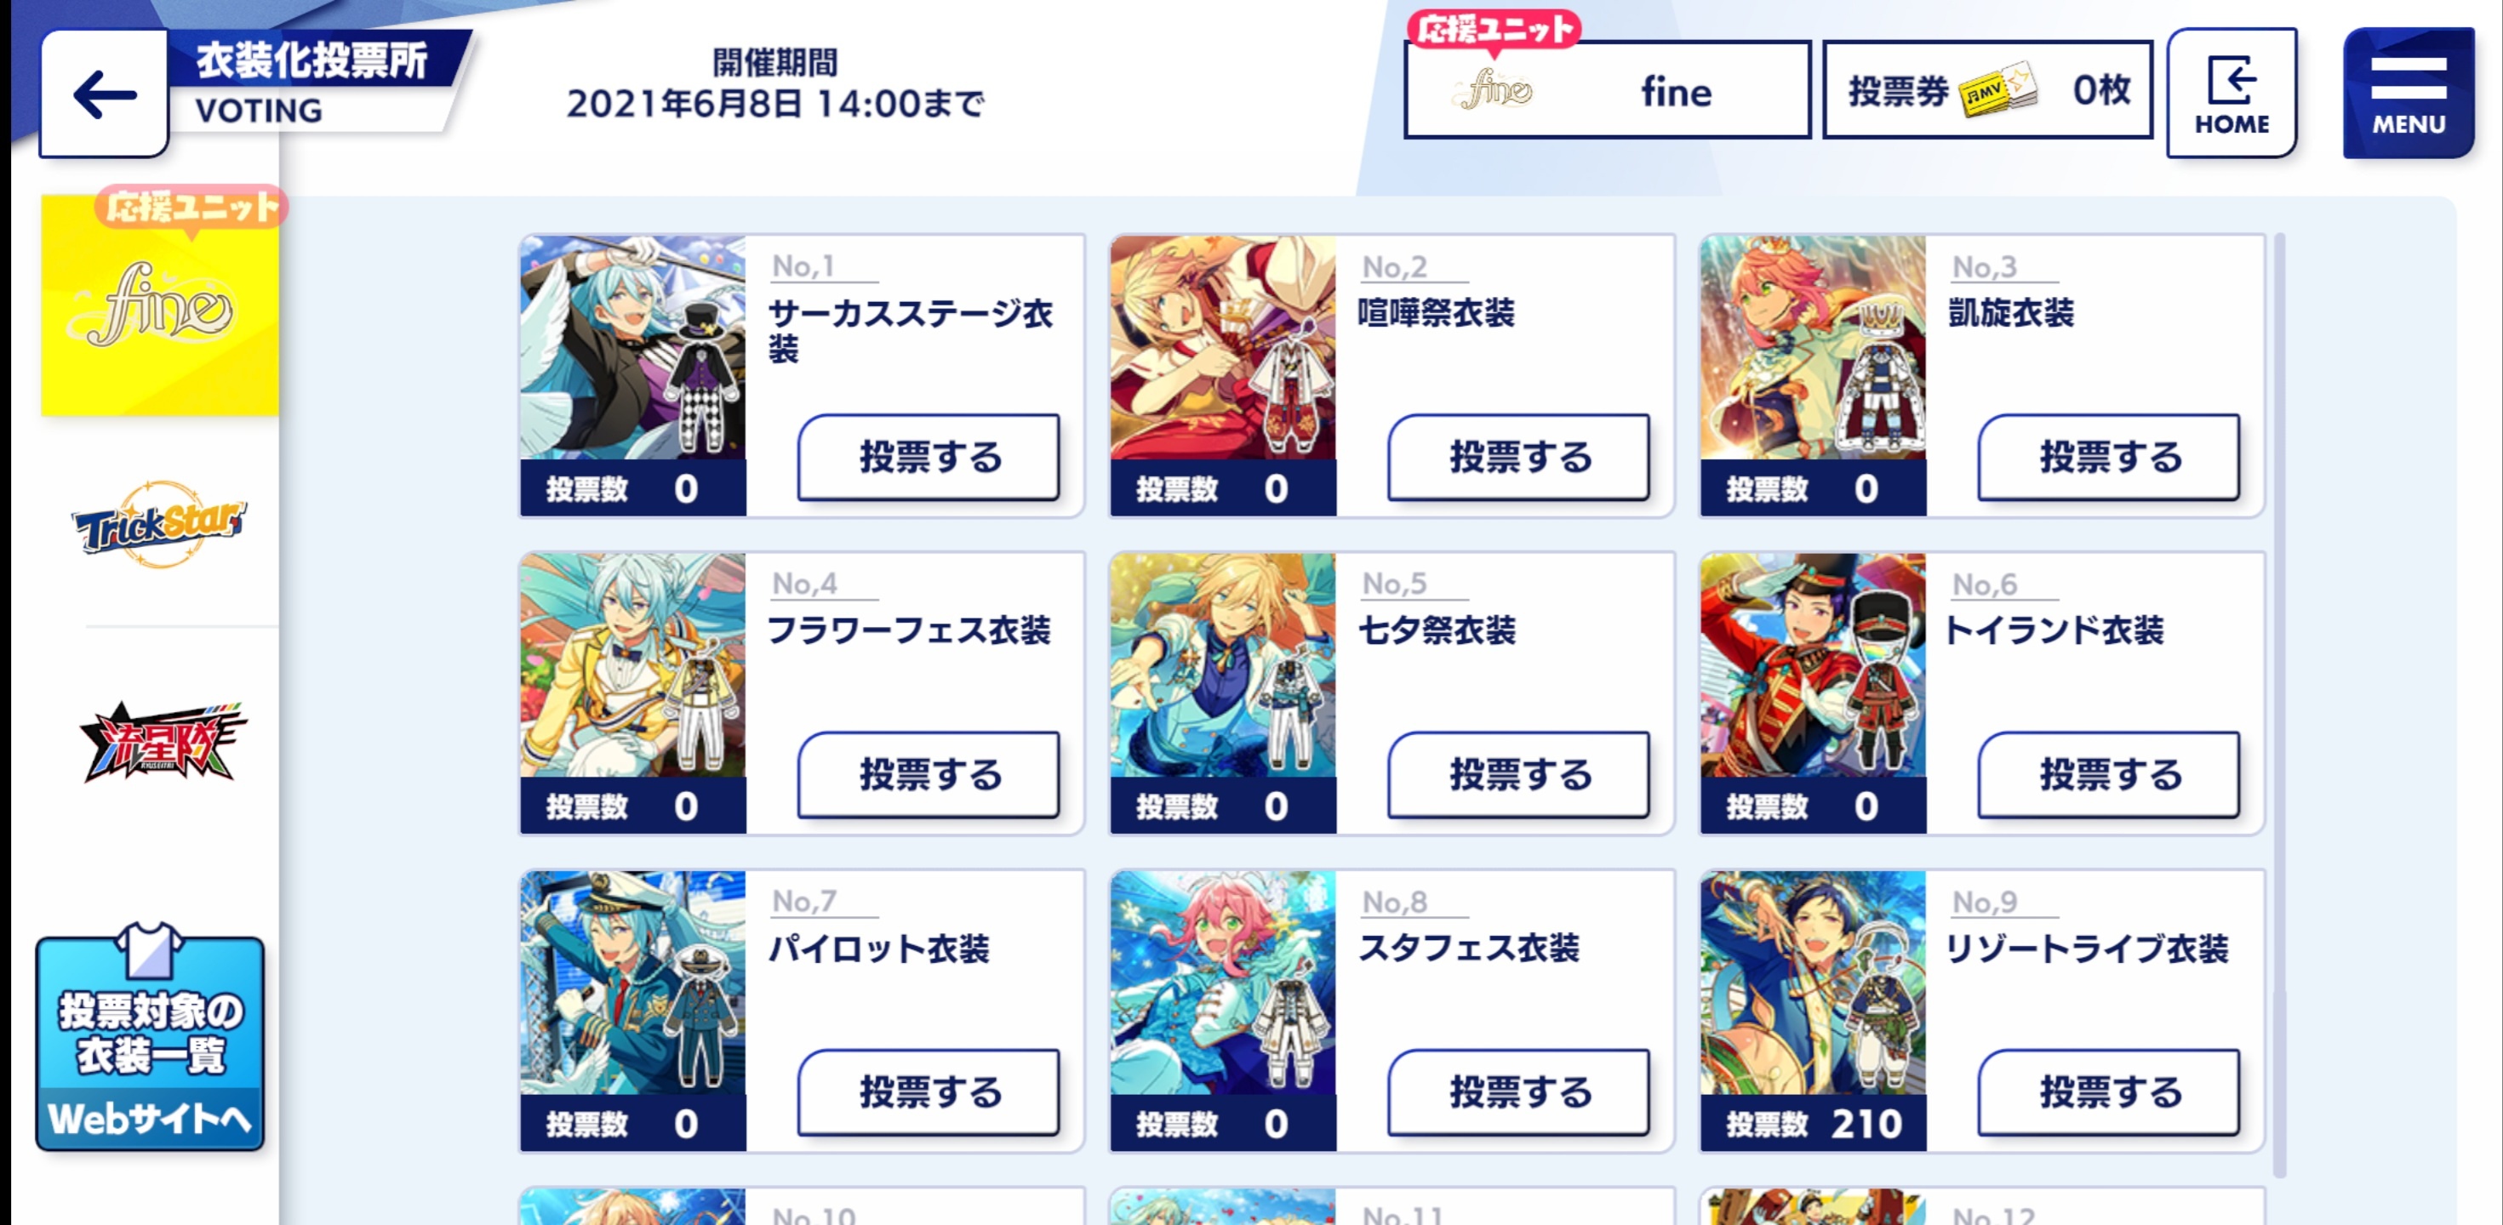Open the MENU hamburger button
The width and height of the screenshot is (2503, 1225).
tap(2408, 94)
